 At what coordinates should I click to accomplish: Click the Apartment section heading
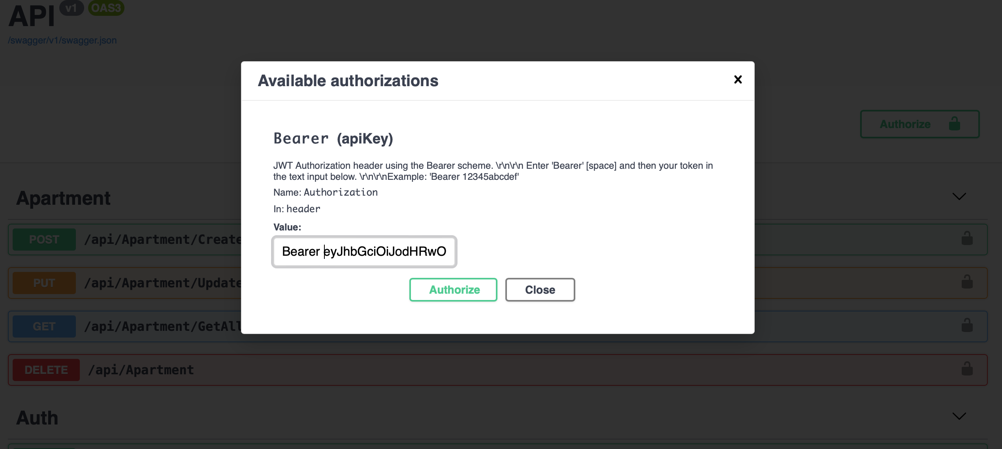63,198
